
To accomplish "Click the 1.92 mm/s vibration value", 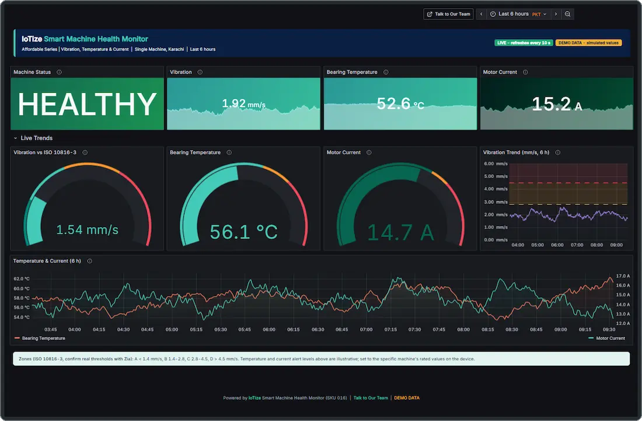I will coord(243,103).
